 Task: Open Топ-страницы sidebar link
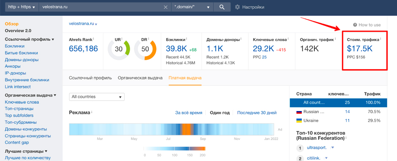pyautogui.click(x=19, y=109)
